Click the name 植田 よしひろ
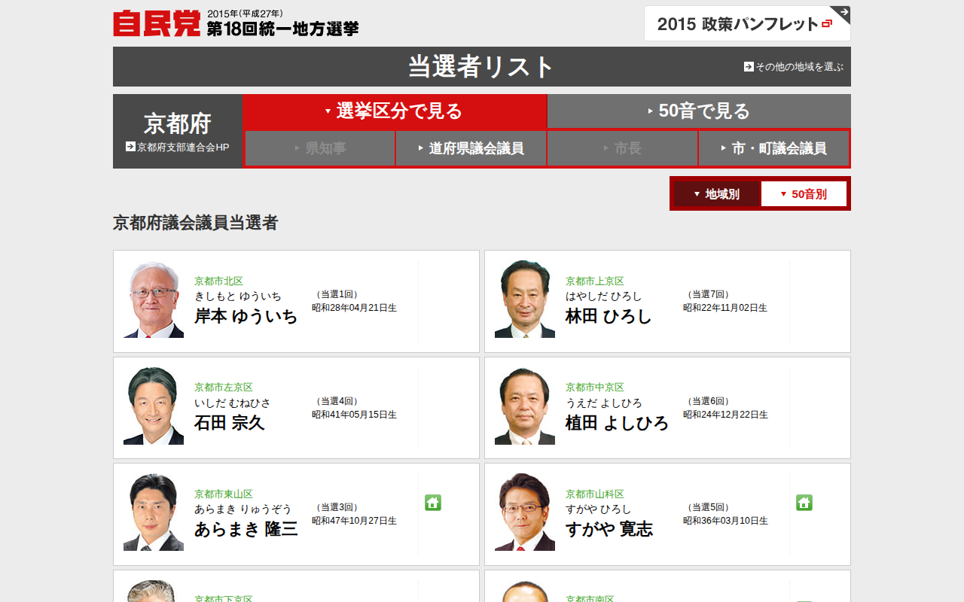The height and width of the screenshot is (602, 964). [x=617, y=423]
